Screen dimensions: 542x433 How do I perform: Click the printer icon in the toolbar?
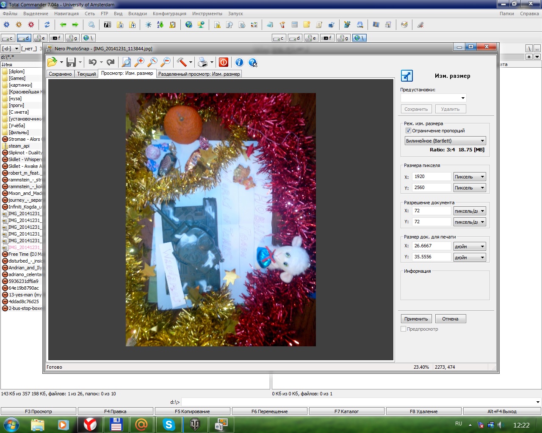pyautogui.click(x=203, y=63)
